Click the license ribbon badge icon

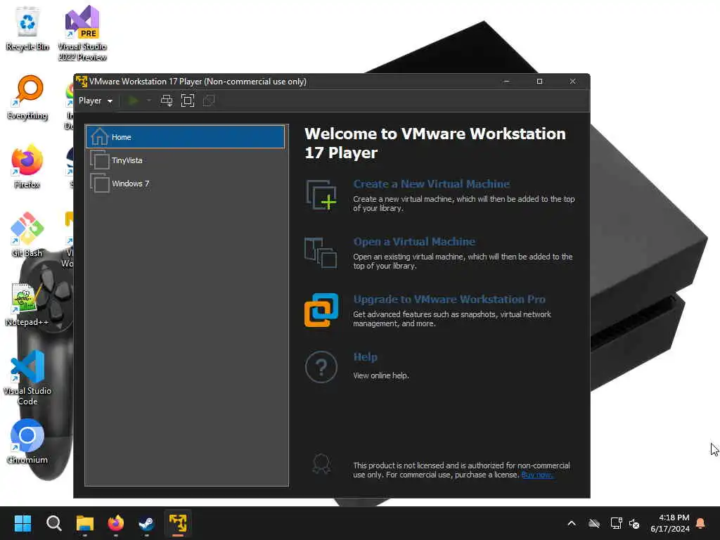[x=321, y=464]
